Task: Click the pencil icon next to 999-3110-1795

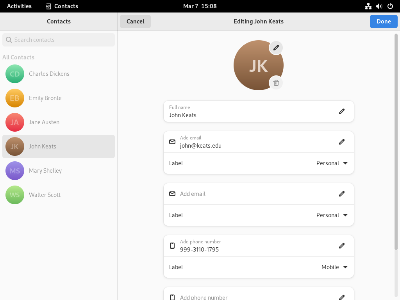Action: (x=341, y=246)
